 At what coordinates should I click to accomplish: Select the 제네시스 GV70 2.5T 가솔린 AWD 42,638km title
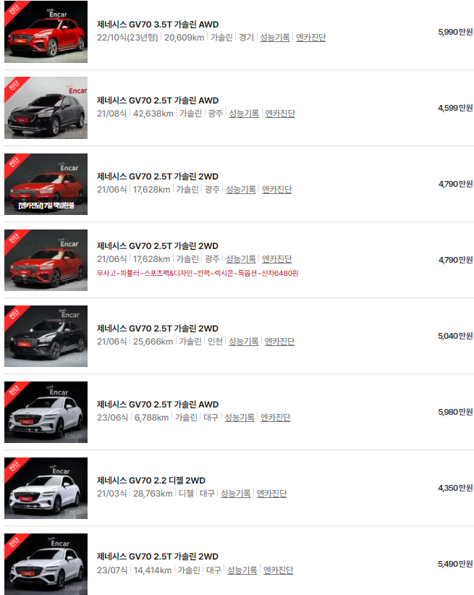tap(158, 101)
